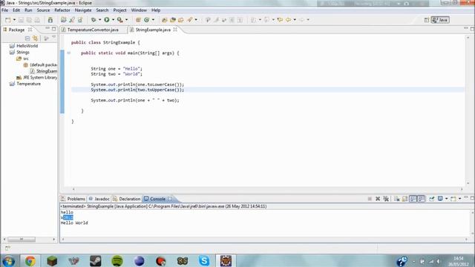Toggle Link with Editor in Package Explorer
Viewport: 475px width, 267px height.
[36, 39]
